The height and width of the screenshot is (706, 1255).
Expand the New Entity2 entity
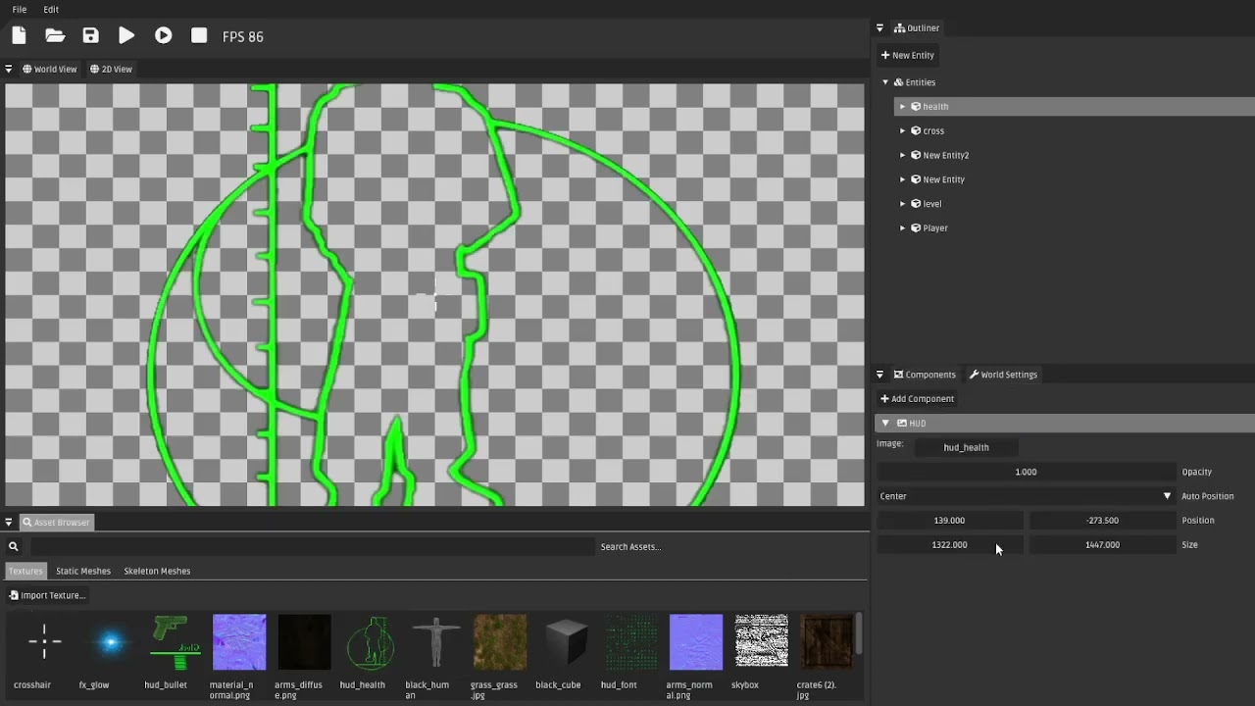903,155
